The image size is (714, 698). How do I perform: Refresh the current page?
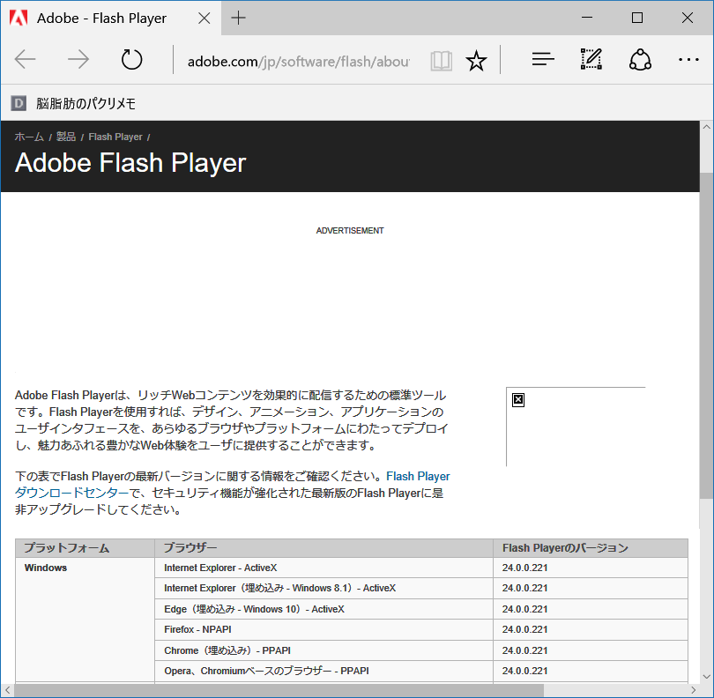(x=131, y=60)
